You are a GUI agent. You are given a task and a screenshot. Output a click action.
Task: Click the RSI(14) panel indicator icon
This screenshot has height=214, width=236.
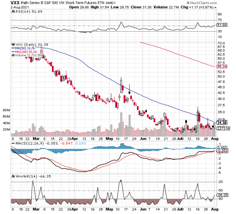tap(13, 12)
